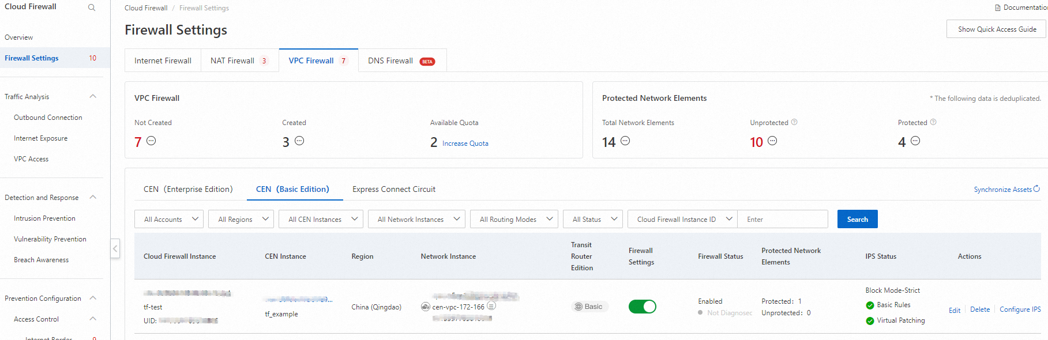Click the China (Qingdao) region cell
Image resolution: width=1048 pixels, height=340 pixels.
(376, 307)
